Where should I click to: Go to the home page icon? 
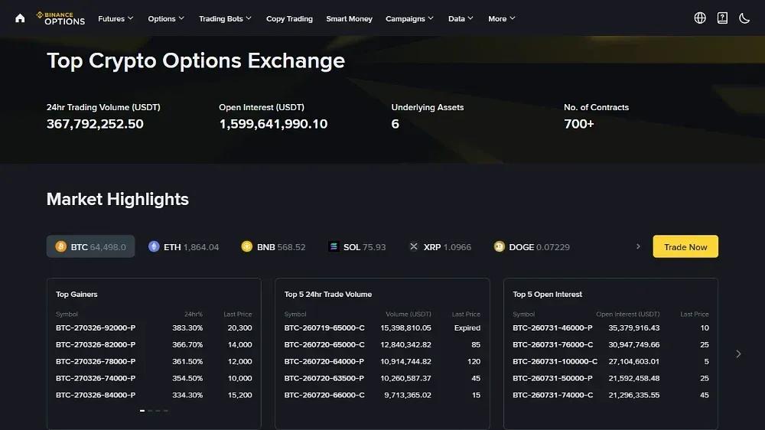[20, 18]
